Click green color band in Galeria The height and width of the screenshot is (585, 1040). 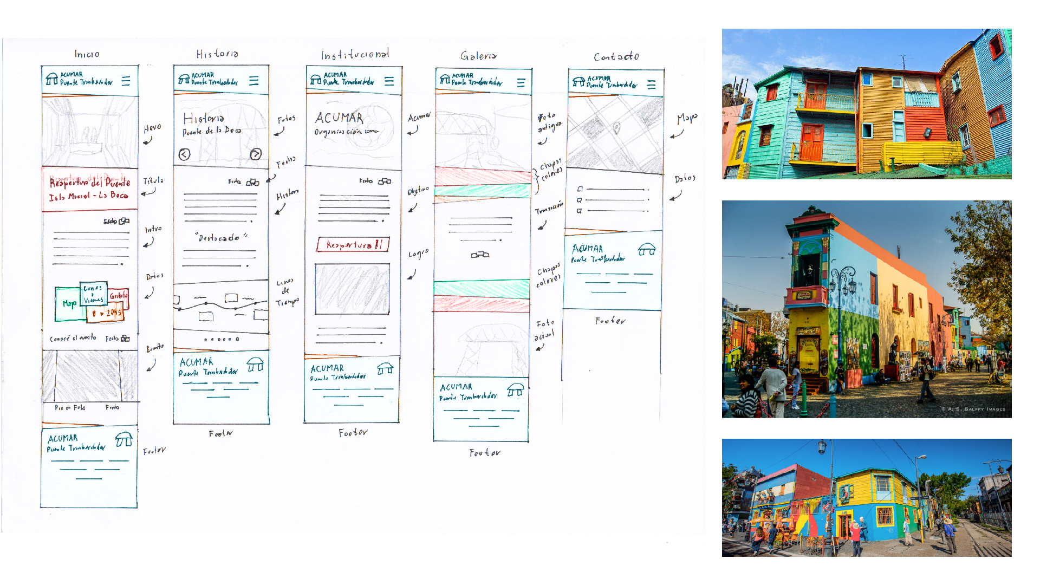click(x=482, y=191)
